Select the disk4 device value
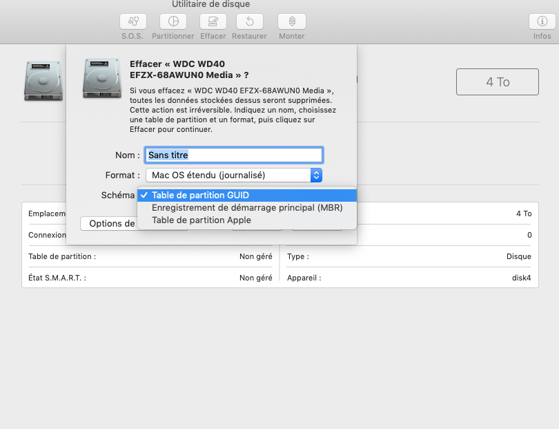 (521, 278)
